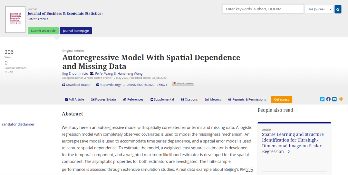
Task: Share article via Facebook icon
Action: pyautogui.click(x=328, y=99)
